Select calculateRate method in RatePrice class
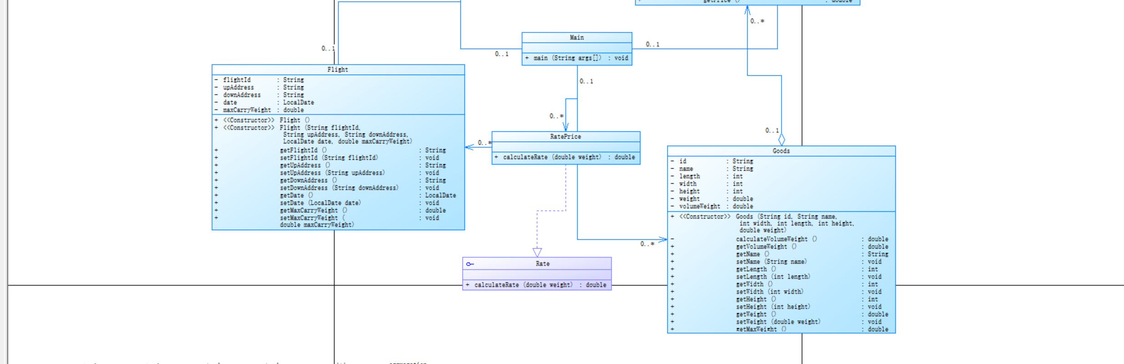Screen dimensions: 1124x364 tap(565, 157)
